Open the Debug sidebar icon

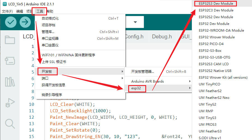(x=10, y=103)
